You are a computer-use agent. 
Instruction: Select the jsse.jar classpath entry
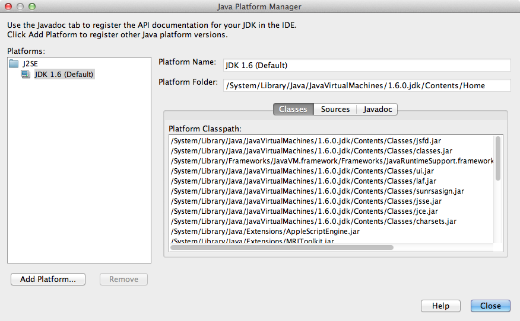pyautogui.click(x=306, y=201)
